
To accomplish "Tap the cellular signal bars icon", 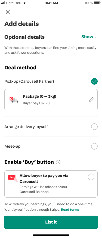I will [x=3, y=3].
